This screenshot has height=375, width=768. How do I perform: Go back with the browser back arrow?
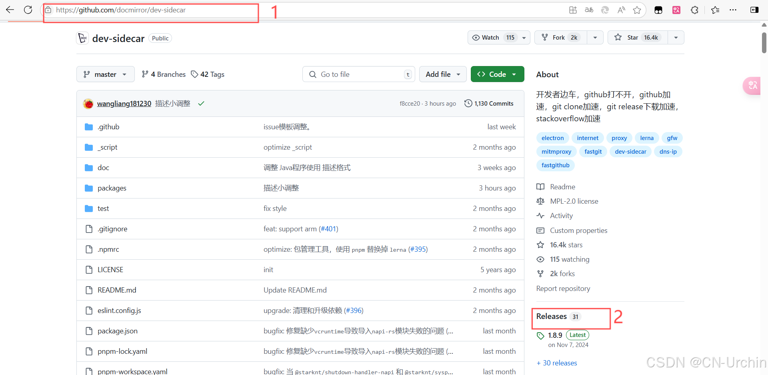(10, 10)
